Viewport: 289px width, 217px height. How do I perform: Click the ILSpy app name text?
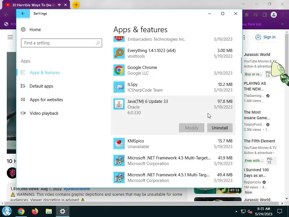click(x=133, y=84)
